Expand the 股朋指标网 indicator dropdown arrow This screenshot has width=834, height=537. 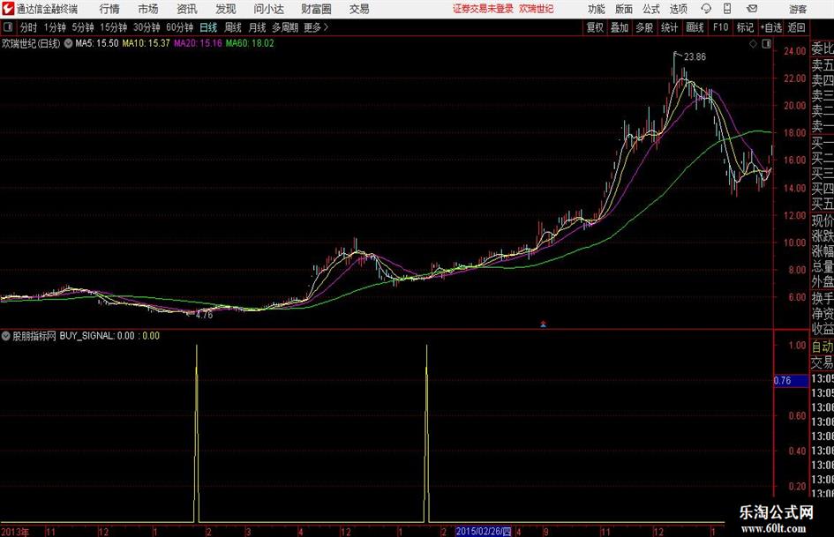(6, 336)
